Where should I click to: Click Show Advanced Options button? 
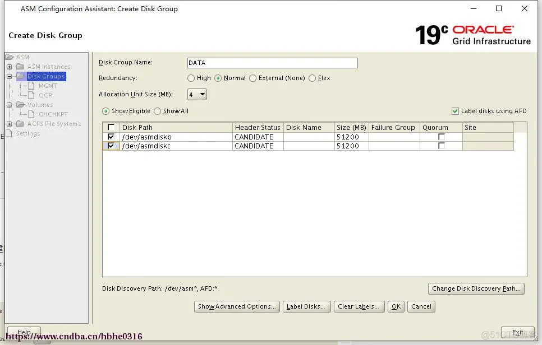[x=237, y=306]
